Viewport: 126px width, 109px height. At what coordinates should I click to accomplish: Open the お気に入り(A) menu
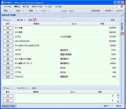click(x=37, y=7)
